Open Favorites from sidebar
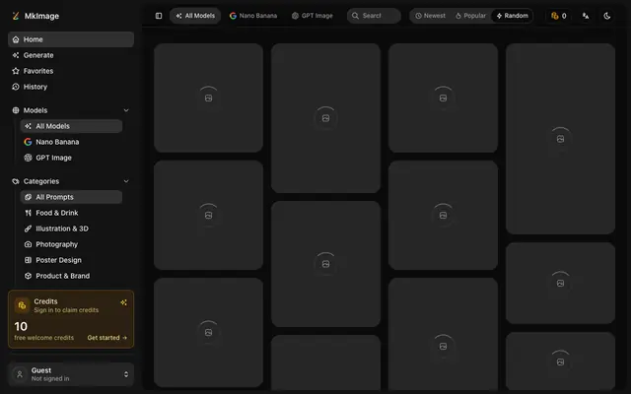Viewport: 631px width, 394px height. click(71, 71)
